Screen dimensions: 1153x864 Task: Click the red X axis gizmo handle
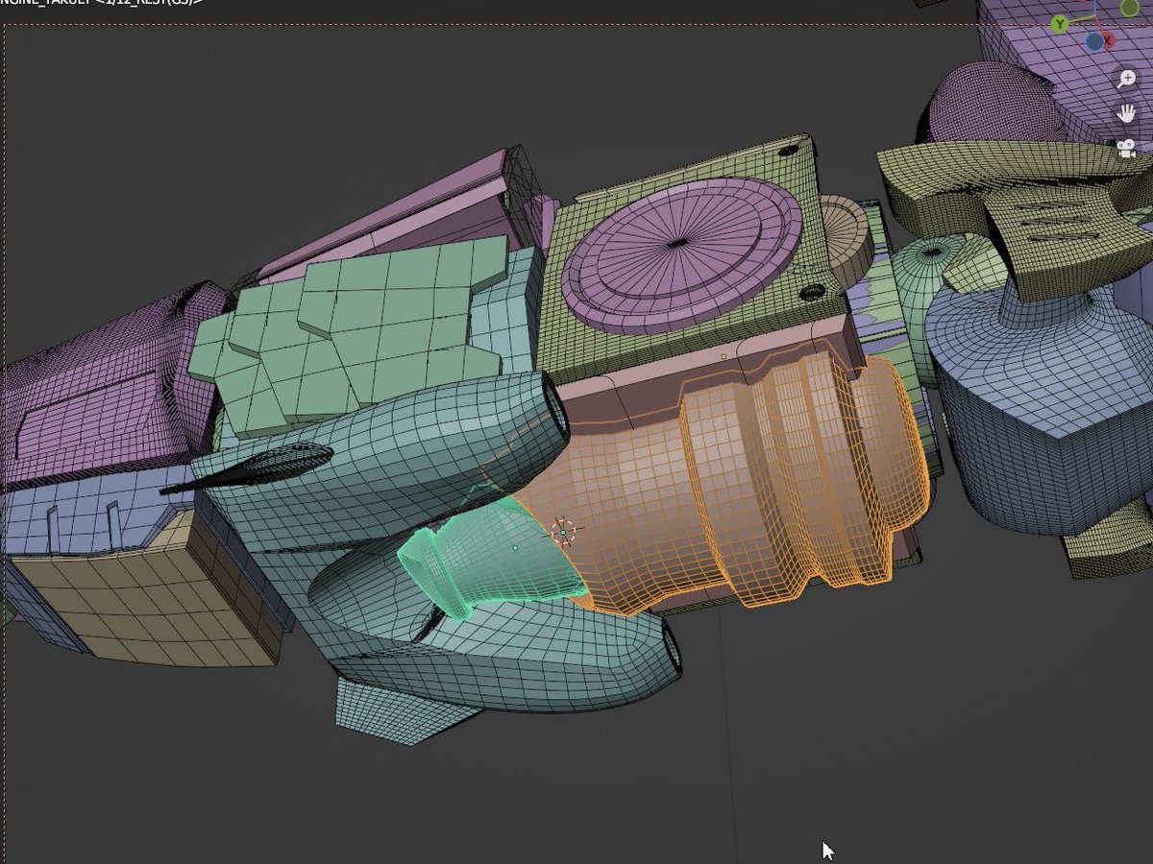(x=1108, y=40)
